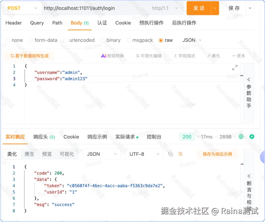Click the "username" line in request body
Screen dimensions: 265x222
click(x=58, y=72)
